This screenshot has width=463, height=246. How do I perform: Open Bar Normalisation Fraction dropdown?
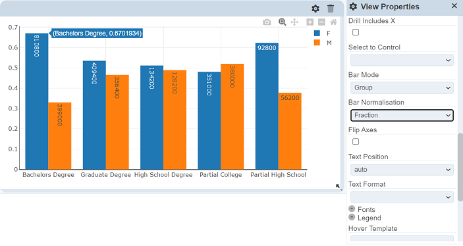pyautogui.click(x=402, y=115)
